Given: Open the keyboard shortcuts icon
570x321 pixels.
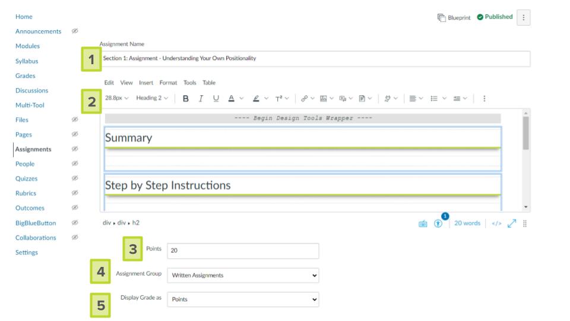Looking at the screenshot, I should [x=423, y=224].
